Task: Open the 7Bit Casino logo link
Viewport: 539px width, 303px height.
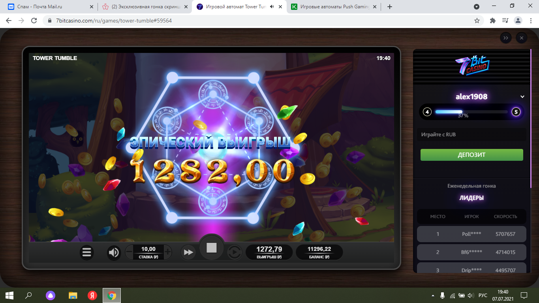Action: point(471,66)
